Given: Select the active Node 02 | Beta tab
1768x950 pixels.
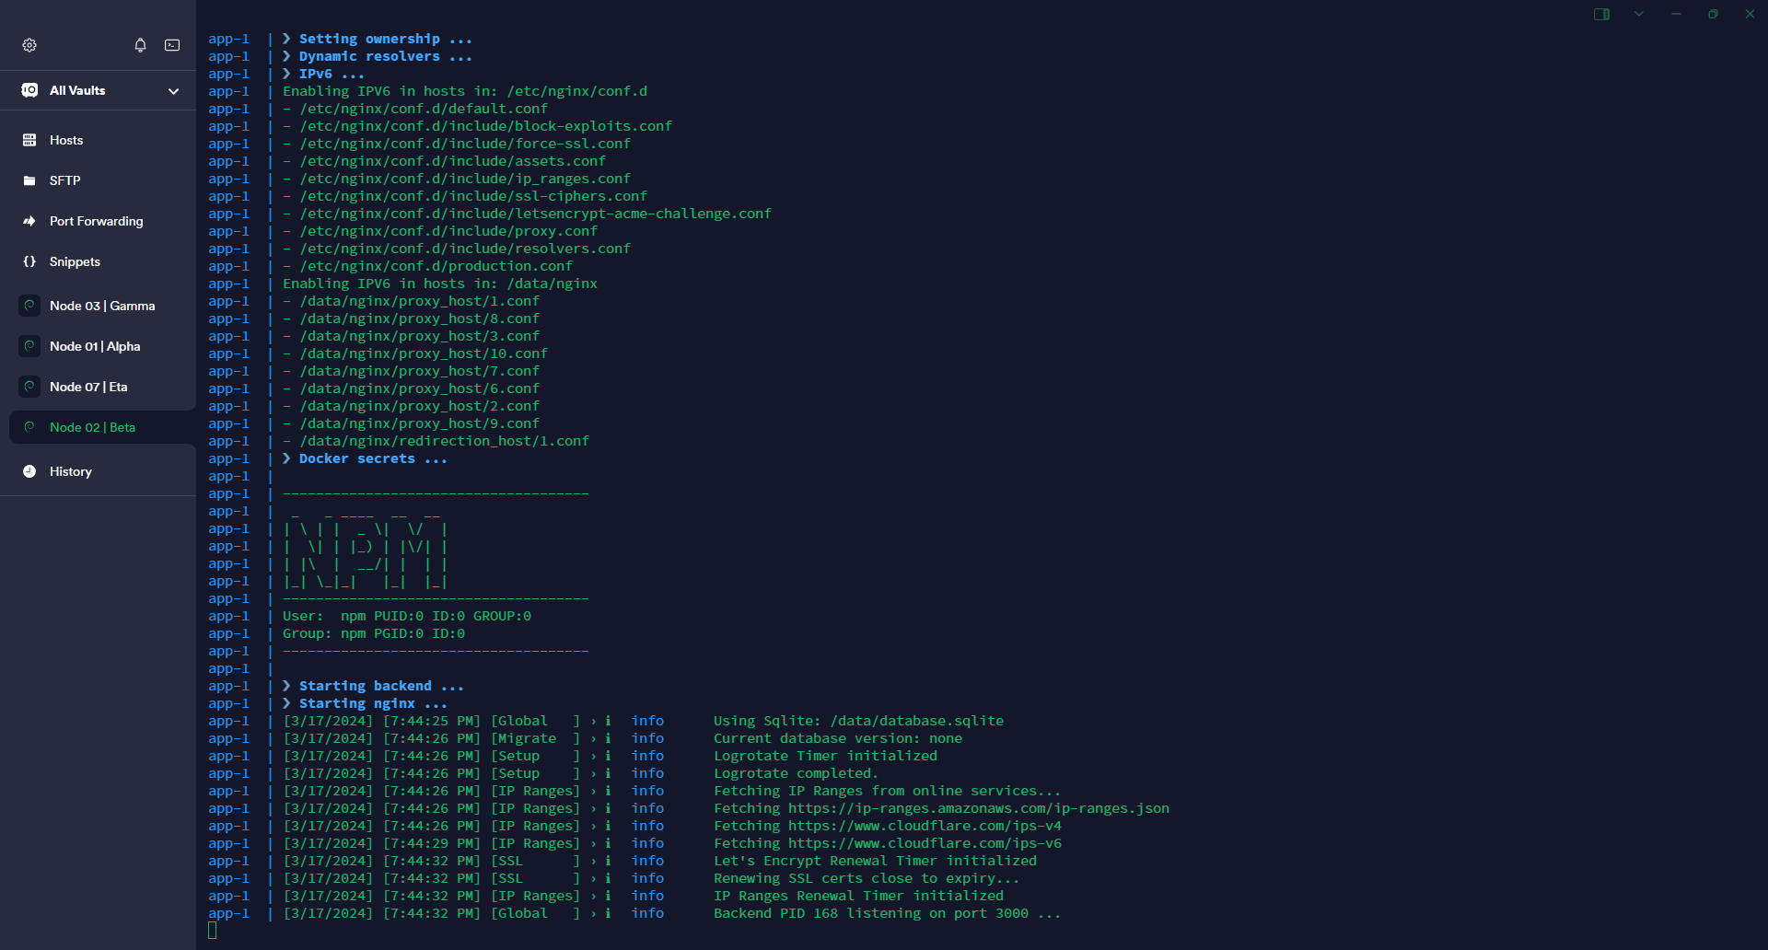Looking at the screenshot, I should (92, 427).
